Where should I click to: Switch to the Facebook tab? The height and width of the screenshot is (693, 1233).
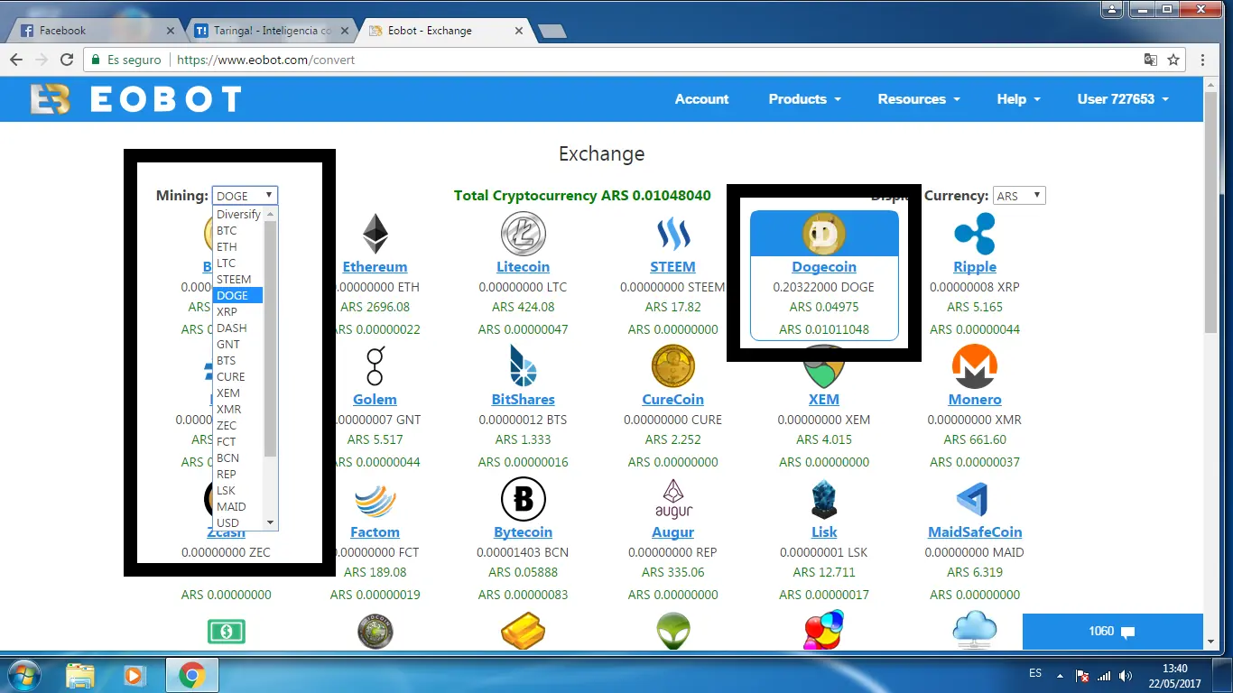click(x=96, y=30)
